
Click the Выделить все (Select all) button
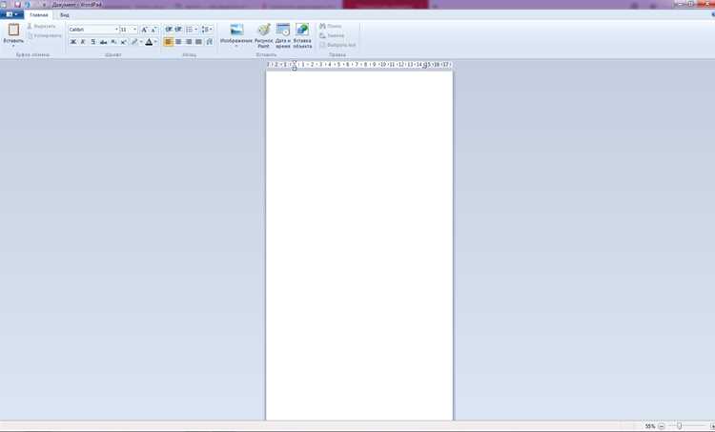[337, 45]
